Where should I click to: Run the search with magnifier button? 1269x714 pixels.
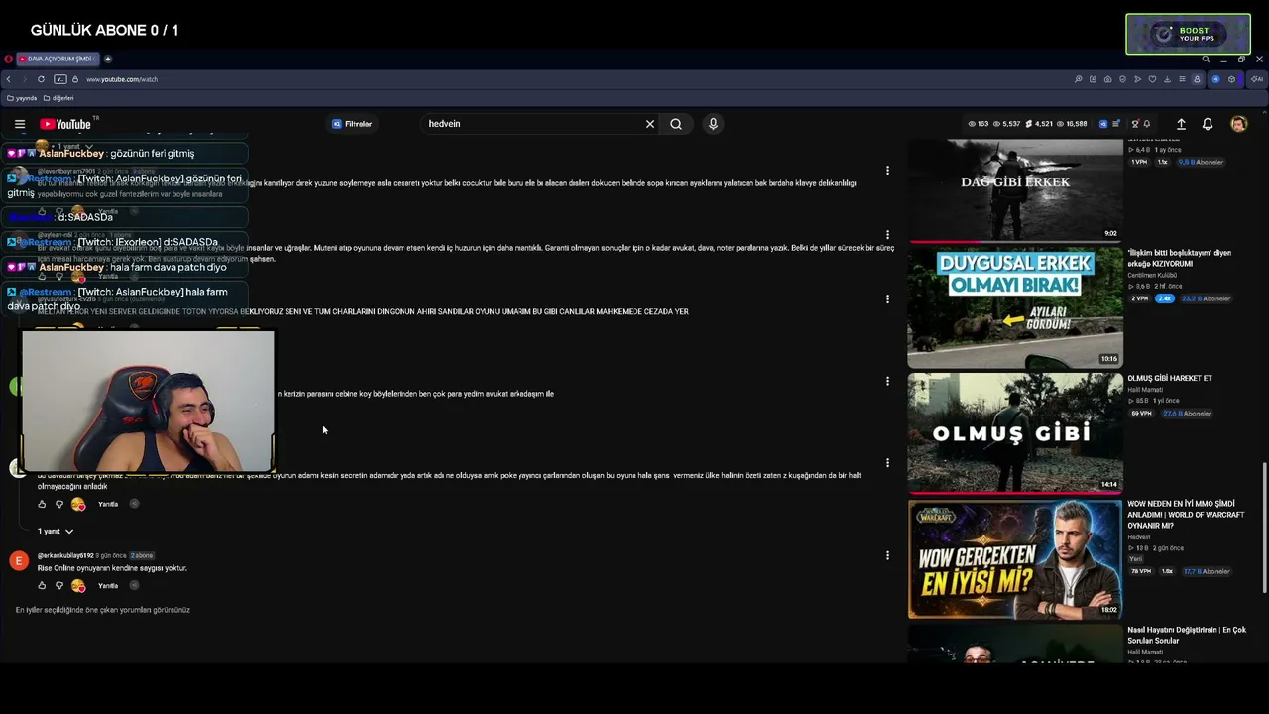[x=676, y=124]
